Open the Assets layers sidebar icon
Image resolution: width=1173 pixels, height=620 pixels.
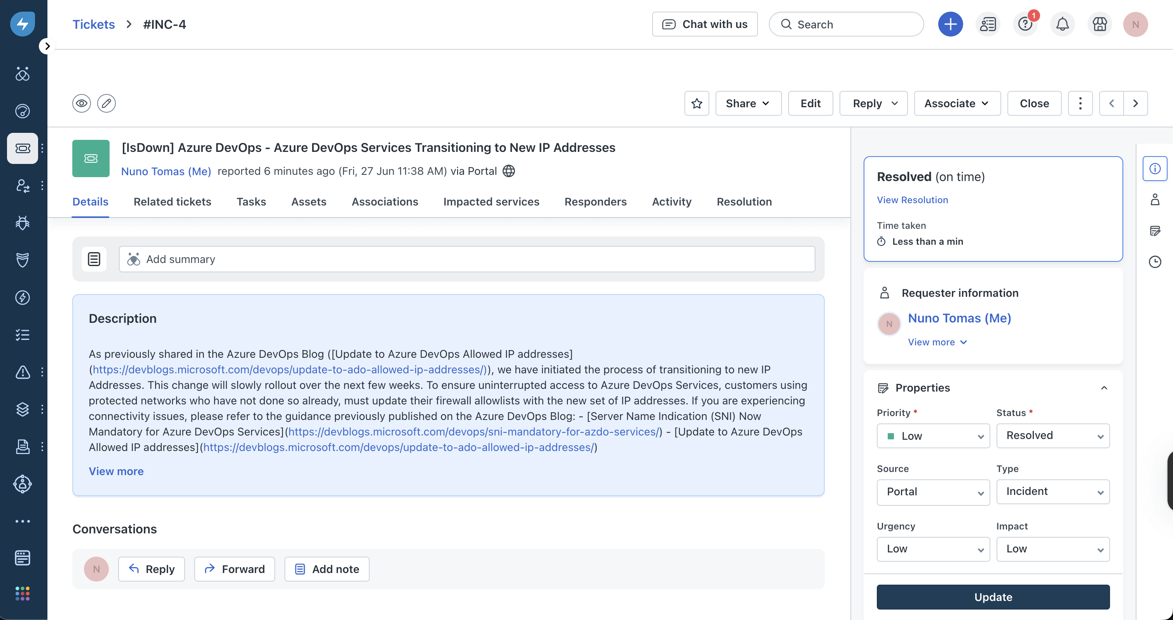22,409
